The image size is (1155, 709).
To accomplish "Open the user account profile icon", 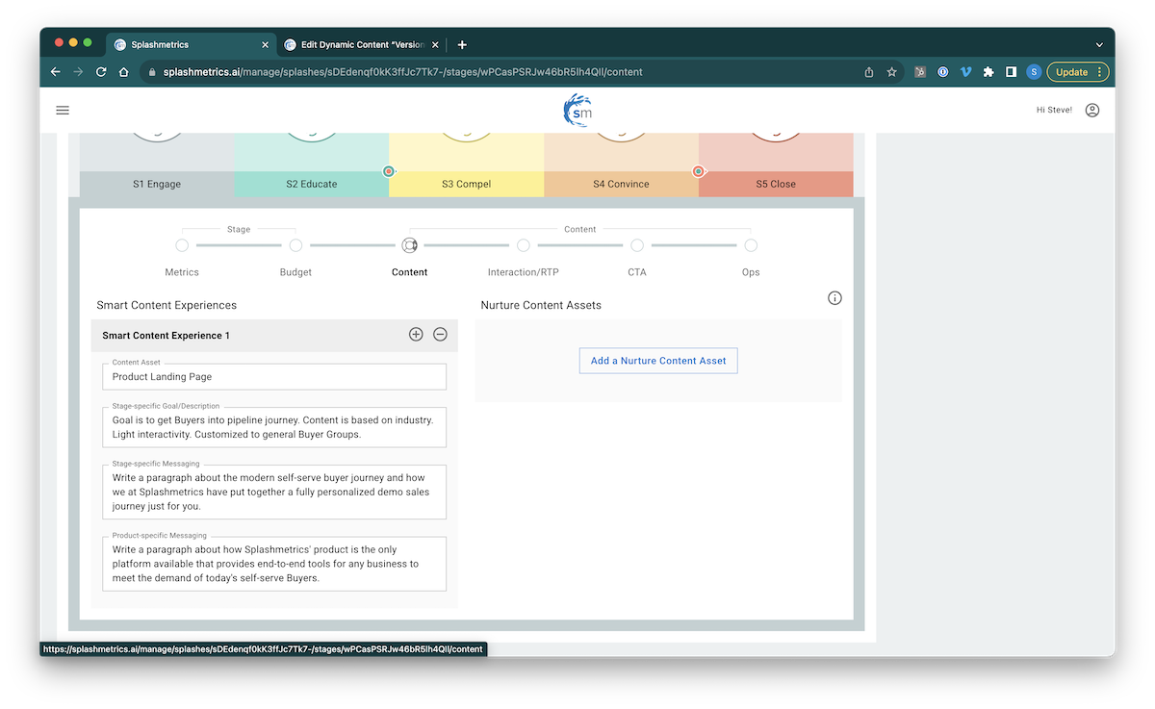I will click(1092, 111).
